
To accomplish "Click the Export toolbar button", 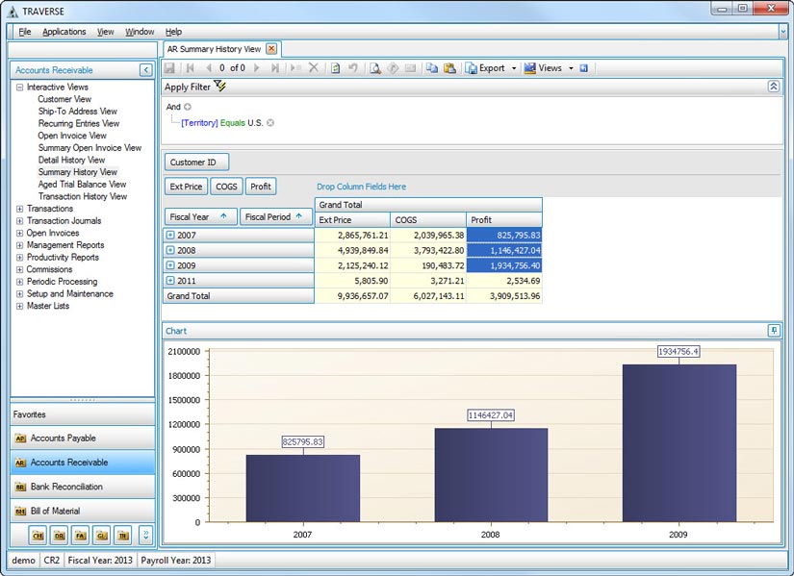I will click(485, 68).
